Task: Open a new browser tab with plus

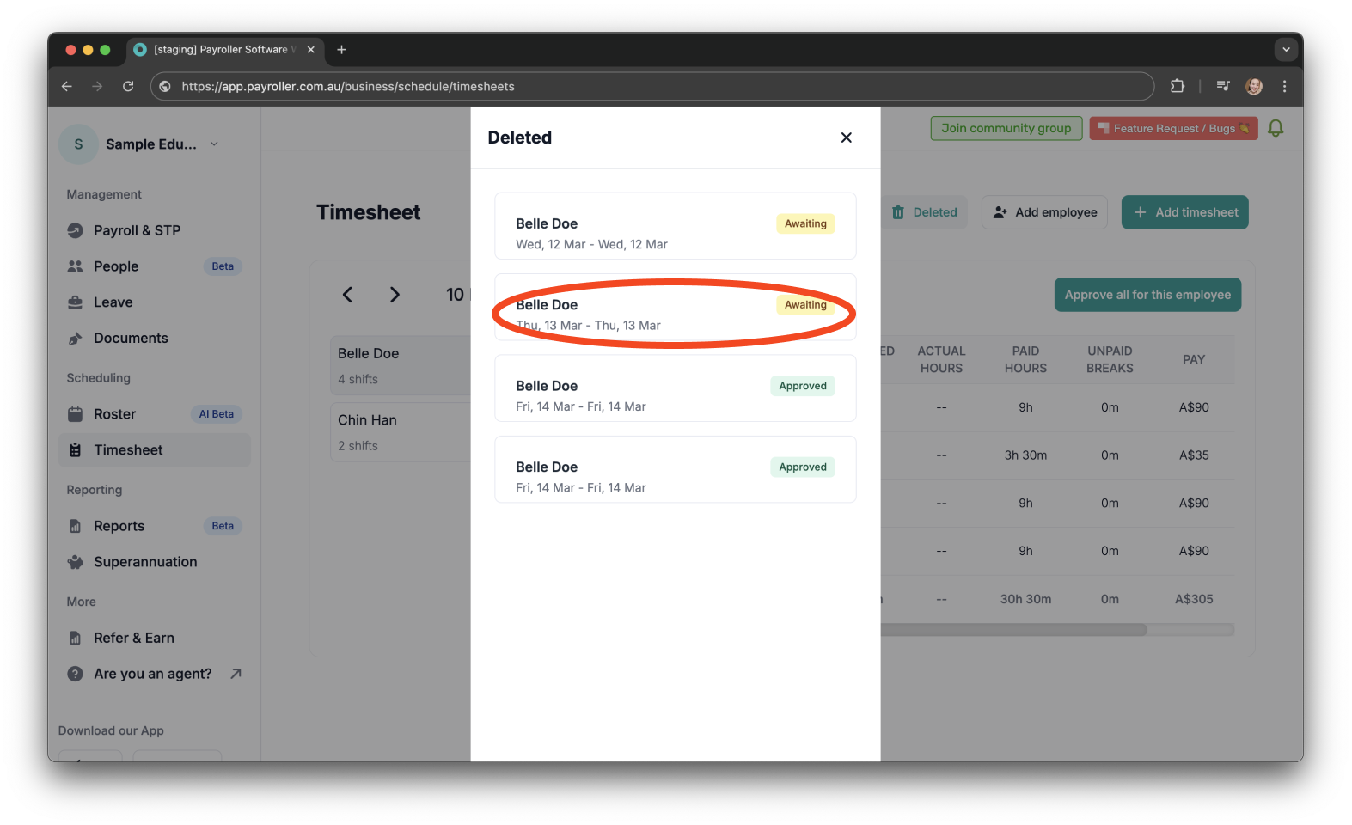Action: [x=341, y=50]
